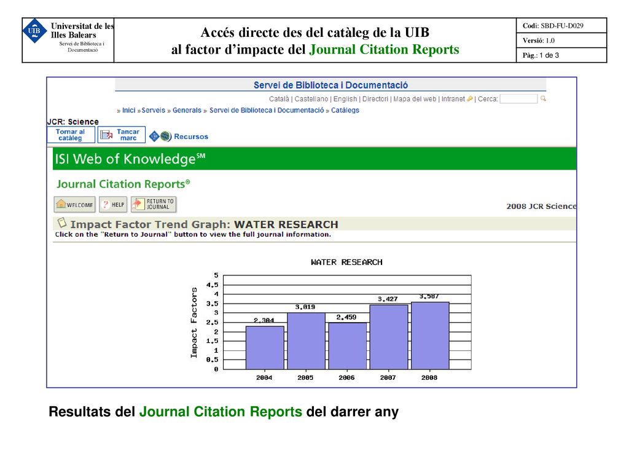Image resolution: width=629 pixels, height=472 pixels.
Task: Click the 'Impact Factor Trend Graph: WATER RESEARCH' heading
Action: pos(204,224)
